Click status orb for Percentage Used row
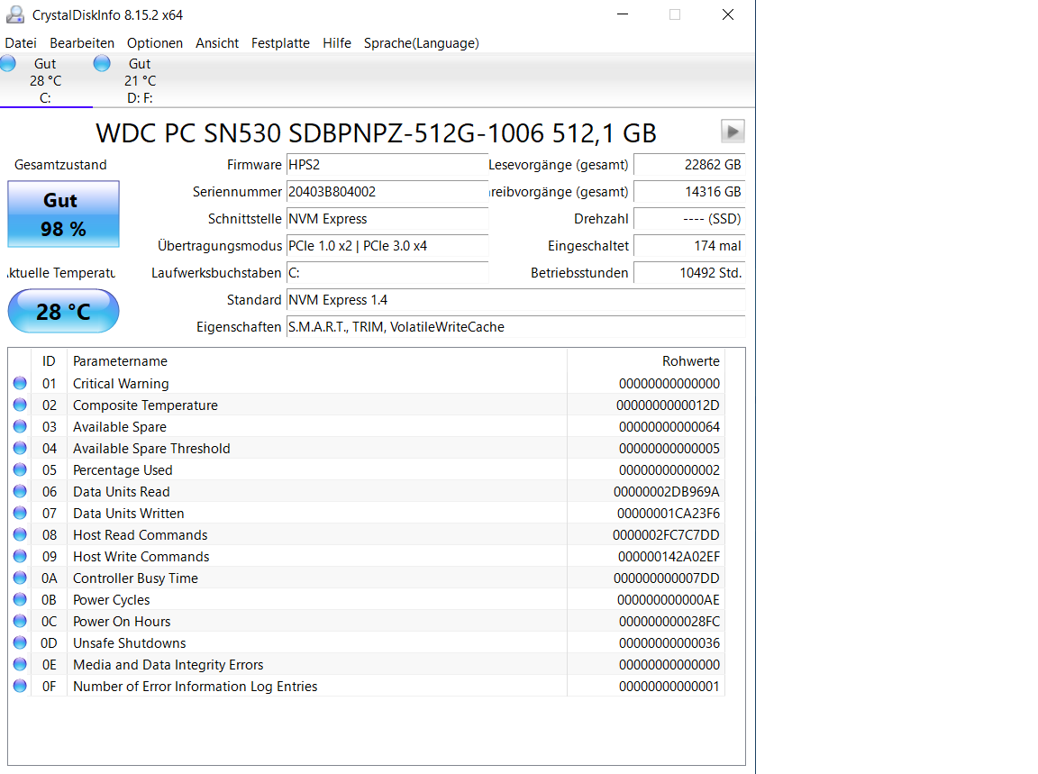The image size is (1038, 774). pos(20,469)
